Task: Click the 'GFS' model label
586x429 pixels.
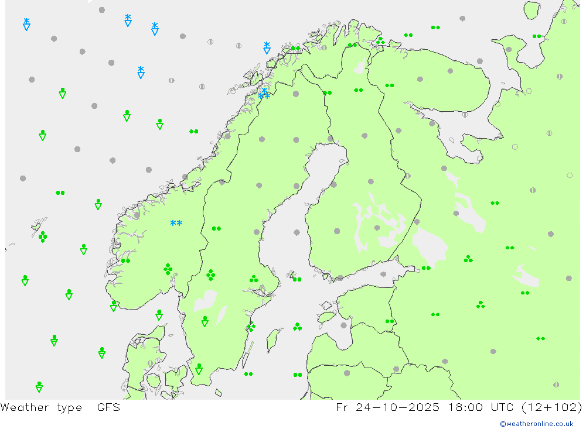Action: (x=109, y=407)
